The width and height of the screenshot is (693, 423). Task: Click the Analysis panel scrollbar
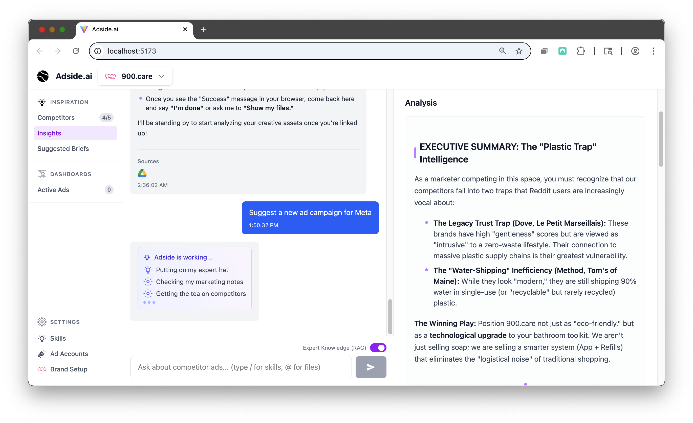[661, 139]
